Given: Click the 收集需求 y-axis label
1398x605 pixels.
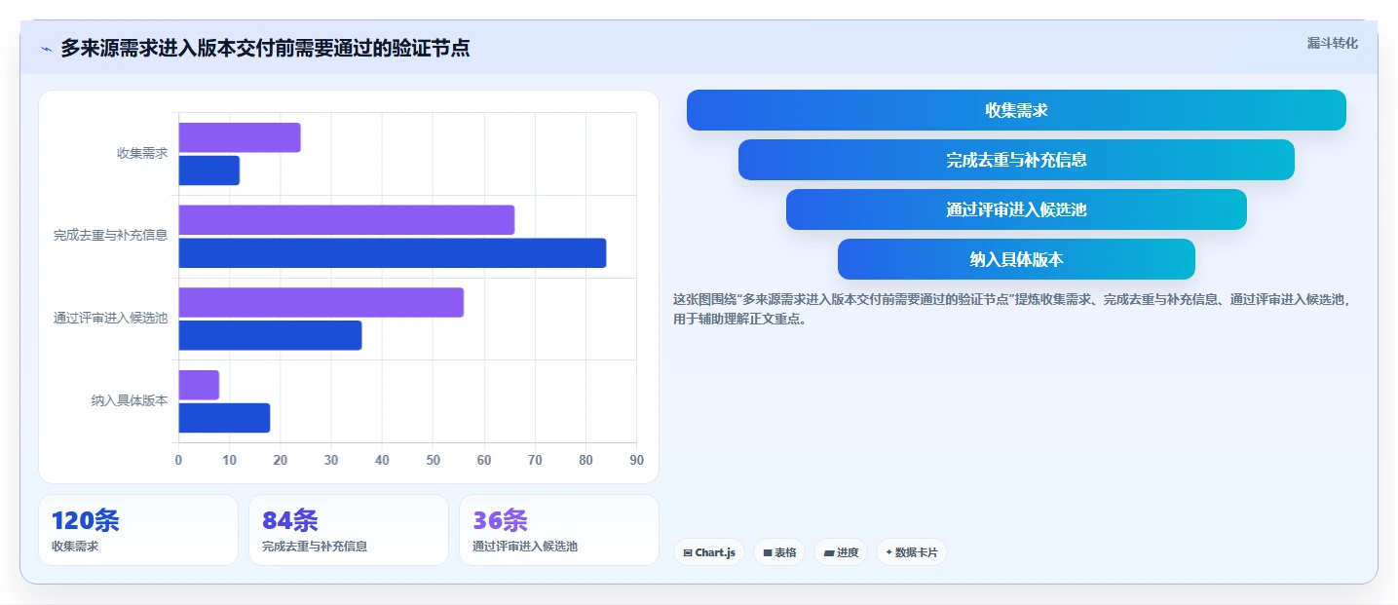Looking at the screenshot, I should coord(142,153).
